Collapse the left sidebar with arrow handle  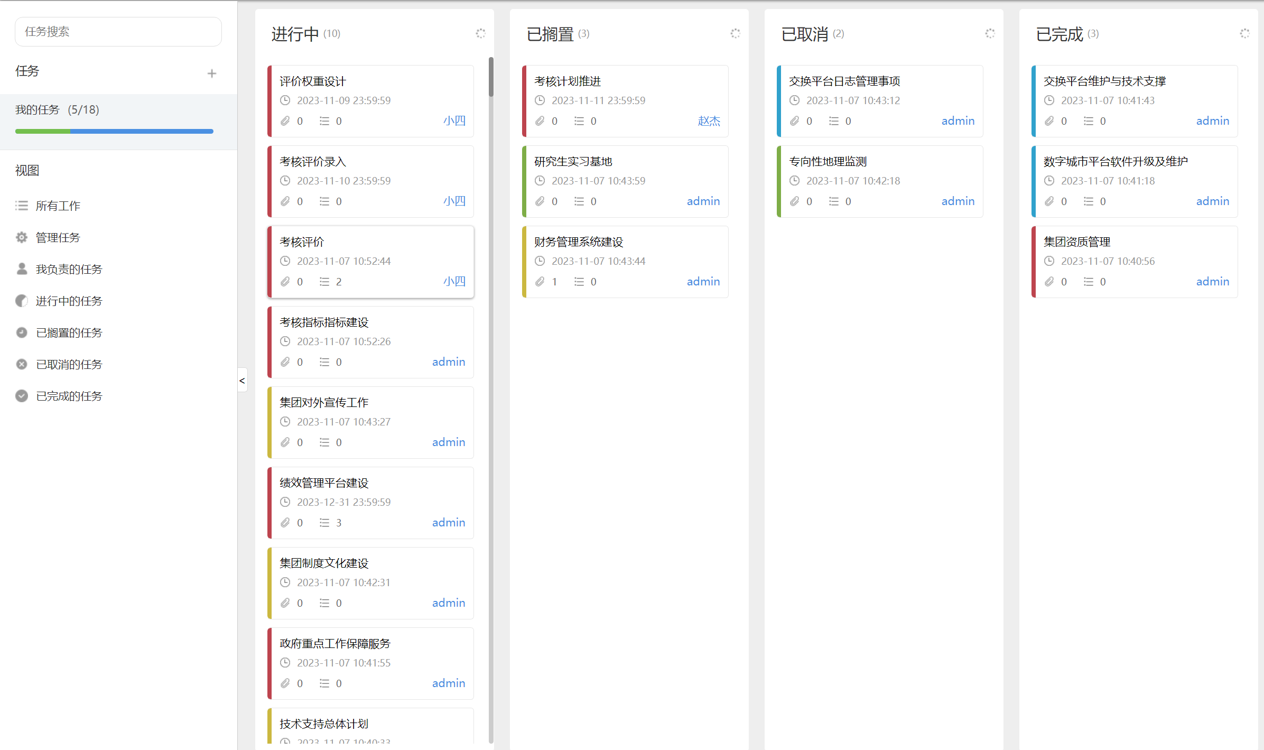point(242,380)
